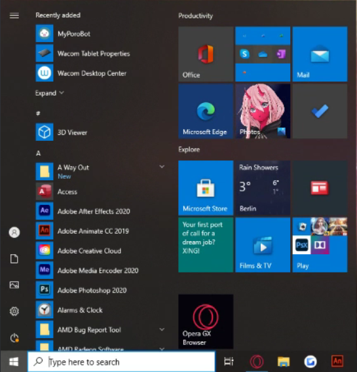Open Alarms & Clock

click(100, 310)
